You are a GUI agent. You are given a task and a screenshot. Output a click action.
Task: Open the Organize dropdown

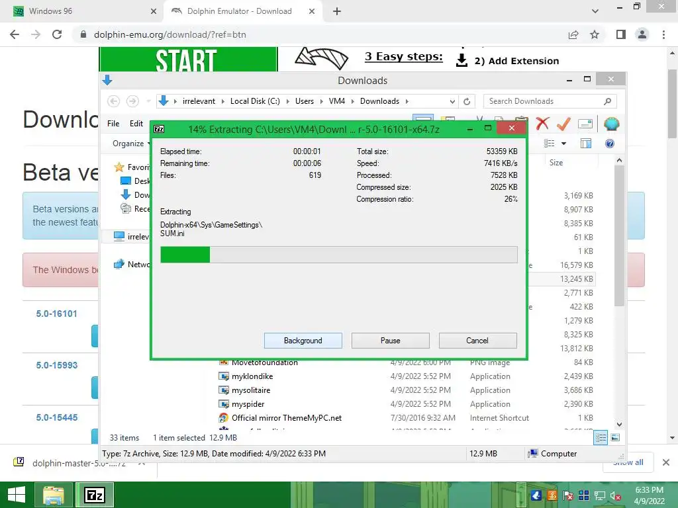pos(131,144)
